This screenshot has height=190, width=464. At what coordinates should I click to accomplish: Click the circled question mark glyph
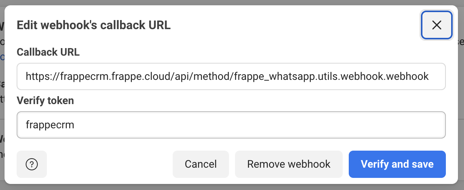coord(32,164)
